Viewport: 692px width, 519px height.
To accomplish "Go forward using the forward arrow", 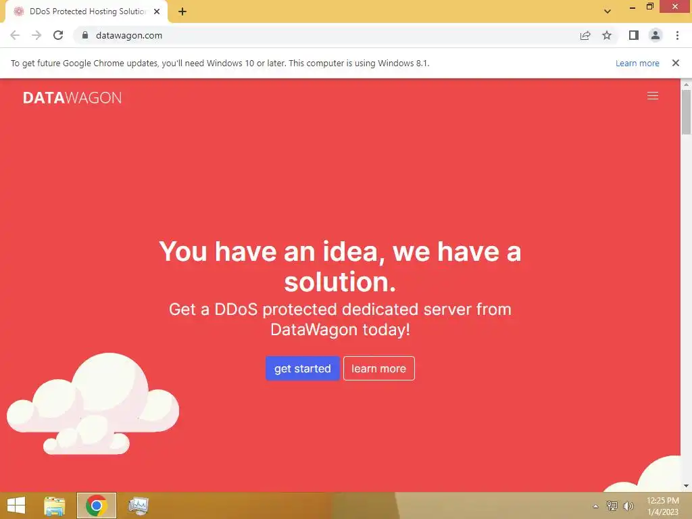I will [36, 35].
